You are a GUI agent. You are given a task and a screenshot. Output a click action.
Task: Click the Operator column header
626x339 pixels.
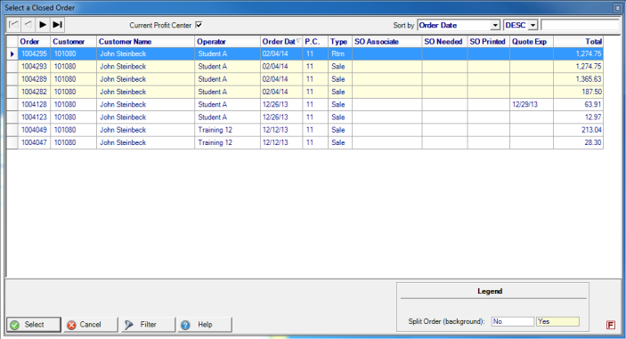[x=228, y=42]
